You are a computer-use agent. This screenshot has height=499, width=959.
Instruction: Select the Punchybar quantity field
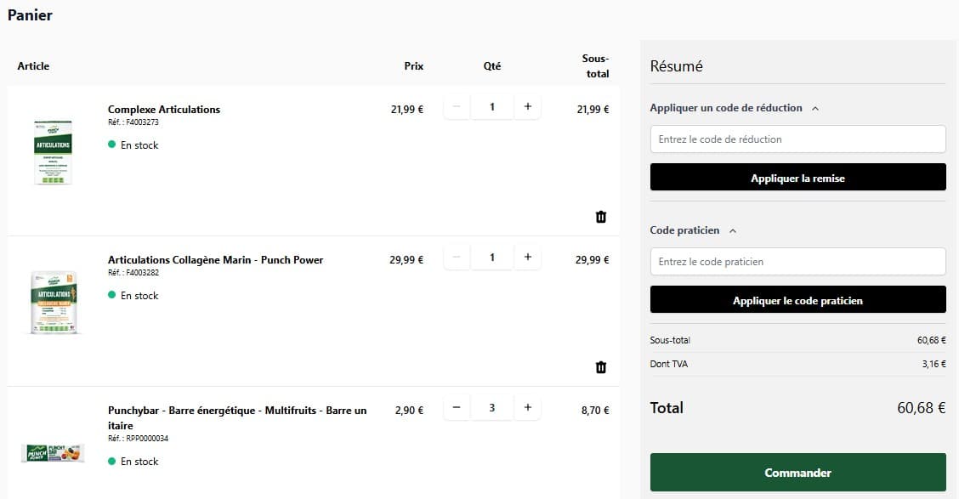point(492,408)
